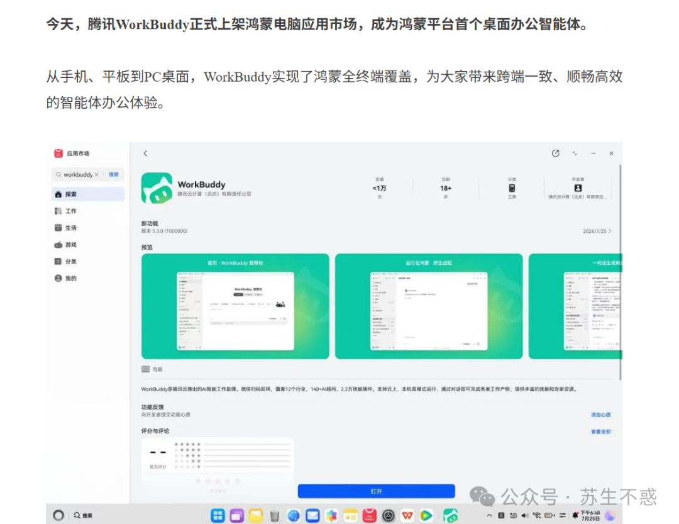Open the 游戏 games category in sidebar
Screen dimensions: 679x524
88,245
